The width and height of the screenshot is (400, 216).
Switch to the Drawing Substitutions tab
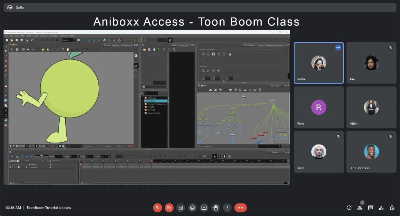coord(275,45)
